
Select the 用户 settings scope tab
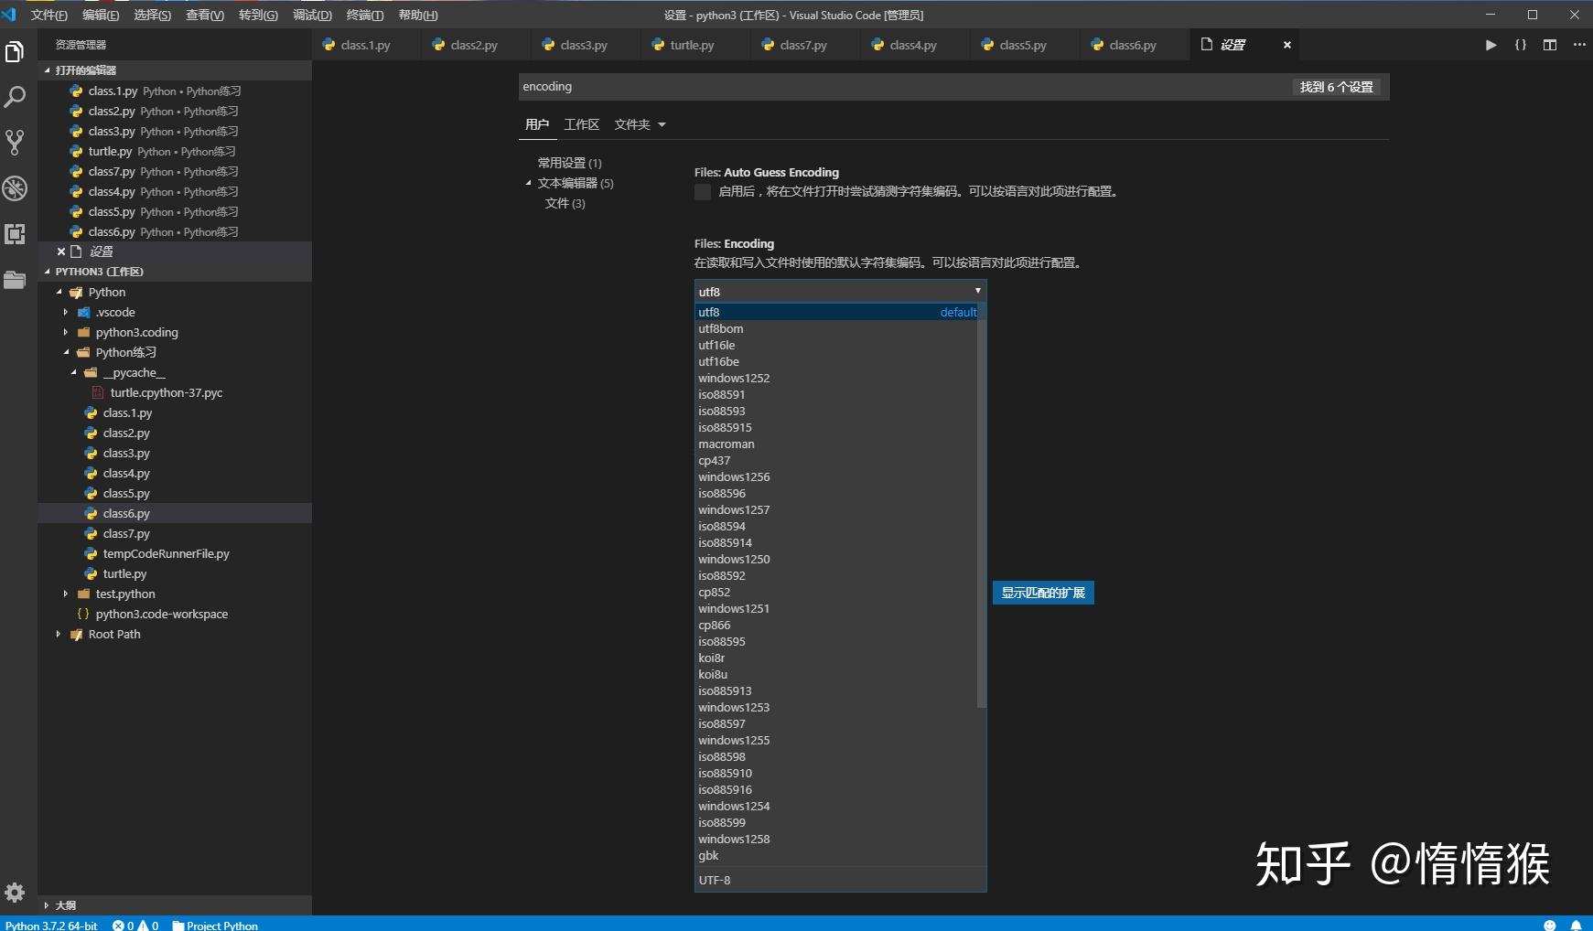[x=537, y=124]
